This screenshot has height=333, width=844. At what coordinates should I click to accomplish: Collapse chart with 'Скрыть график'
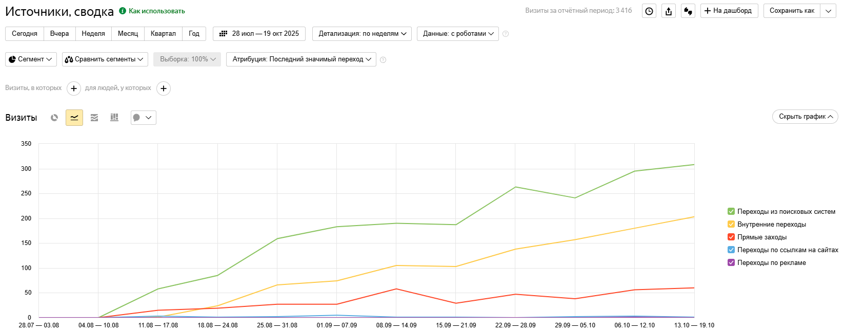click(x=805, y=117)
